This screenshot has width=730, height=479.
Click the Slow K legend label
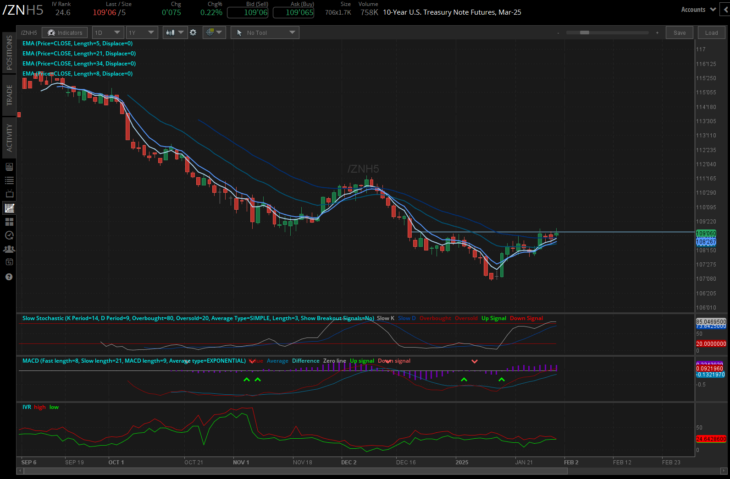pyautogui.click(x=386, y=318)
